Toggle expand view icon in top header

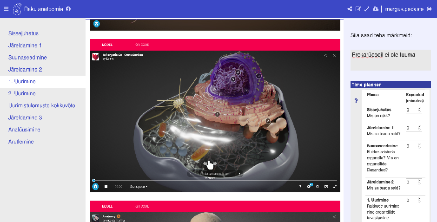[x=367, y=9]
